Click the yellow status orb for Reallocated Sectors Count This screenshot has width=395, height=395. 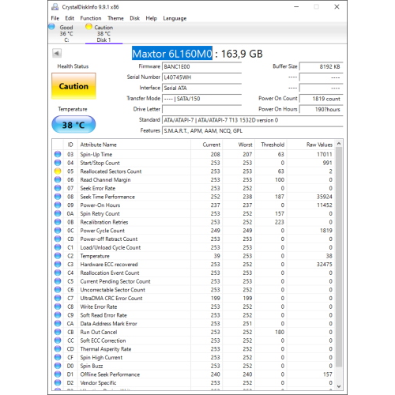click(58, 171)
